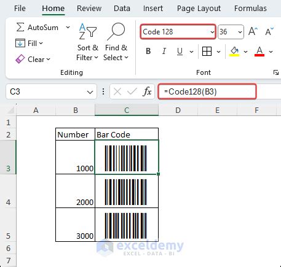The height and width of the screenshot is (267, 281).
Task: Click the Clear eraser icon
Action: [20, 59]
